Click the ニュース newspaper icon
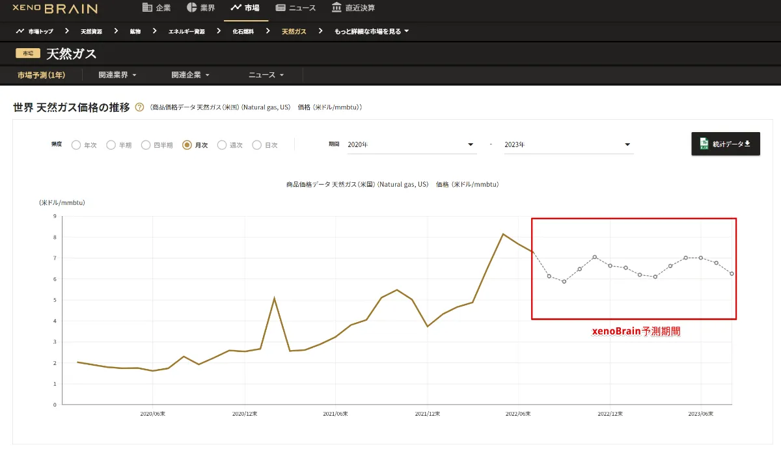Screen dimensions: 781x449 click(281, 8)
